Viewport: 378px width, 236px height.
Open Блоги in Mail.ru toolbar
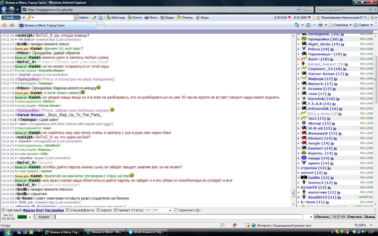135,18
